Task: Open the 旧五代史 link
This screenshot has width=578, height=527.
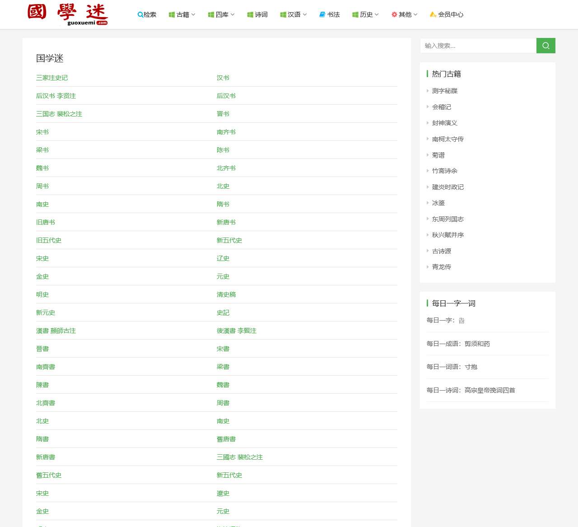Action: (x=49, y=240)
